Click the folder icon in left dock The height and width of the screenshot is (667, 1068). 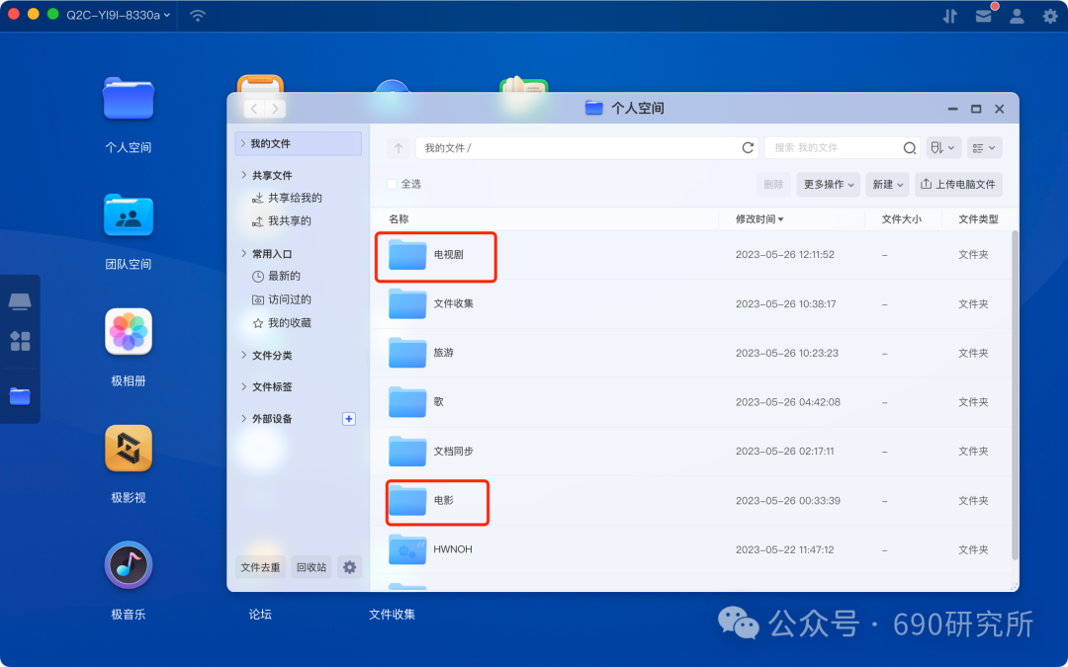[20, 395]
